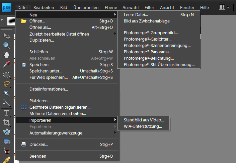Viewport: 236px width, 163px height.
Task: Click Standbild aus Video... import option
Action: point(143,120)
